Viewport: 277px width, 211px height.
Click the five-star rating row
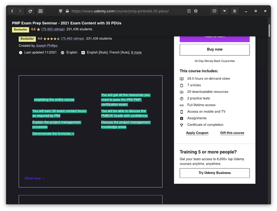click(x=52, y=39)
